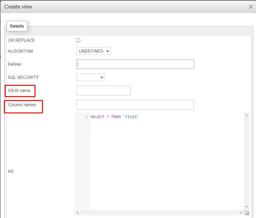256x218 pixels.
Task: Expand the SQL SECURITY dropdown
Action: coord(90,77)
